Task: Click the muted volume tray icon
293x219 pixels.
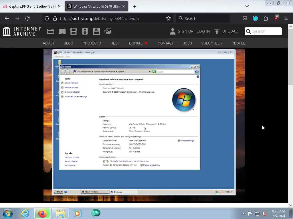Action: pos(264,214)
